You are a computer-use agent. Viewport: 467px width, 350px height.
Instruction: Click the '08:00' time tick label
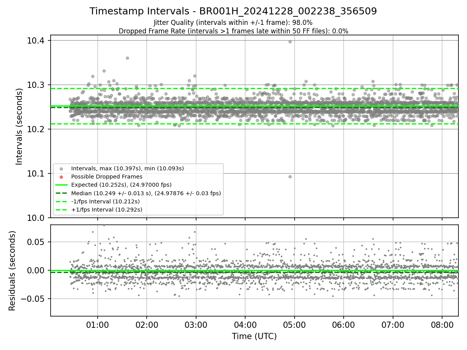tap(442, 325)
